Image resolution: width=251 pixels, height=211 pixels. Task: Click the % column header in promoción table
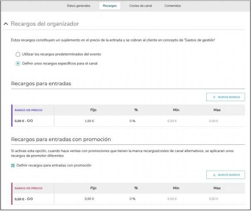coord(136,188)
